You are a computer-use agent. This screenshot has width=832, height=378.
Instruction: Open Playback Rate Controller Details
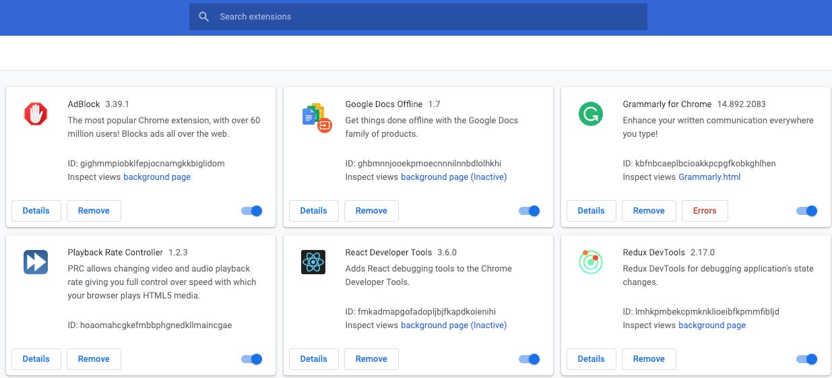click(36, 359)
